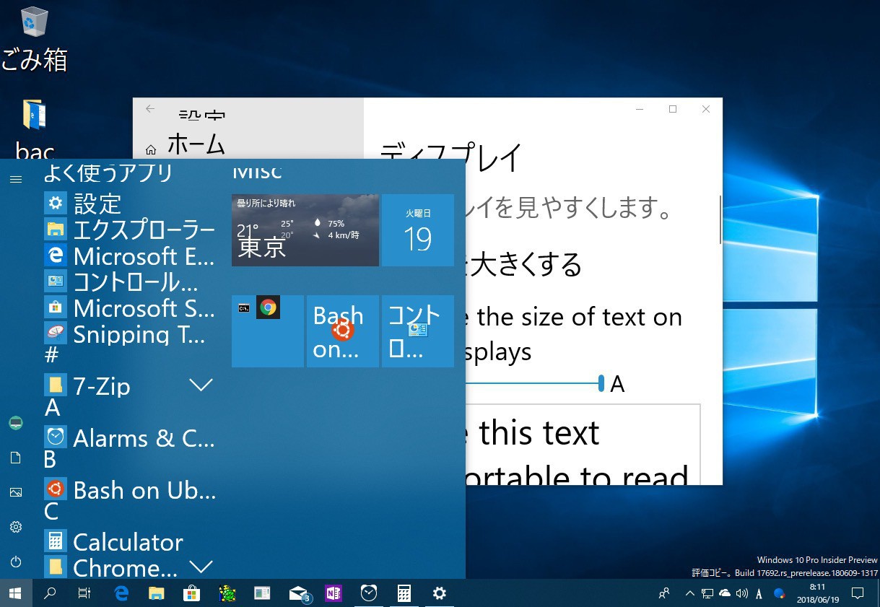Expand the Start menu hamburger navigation
This screenshot has width=880, height=607.
(15, 179)
